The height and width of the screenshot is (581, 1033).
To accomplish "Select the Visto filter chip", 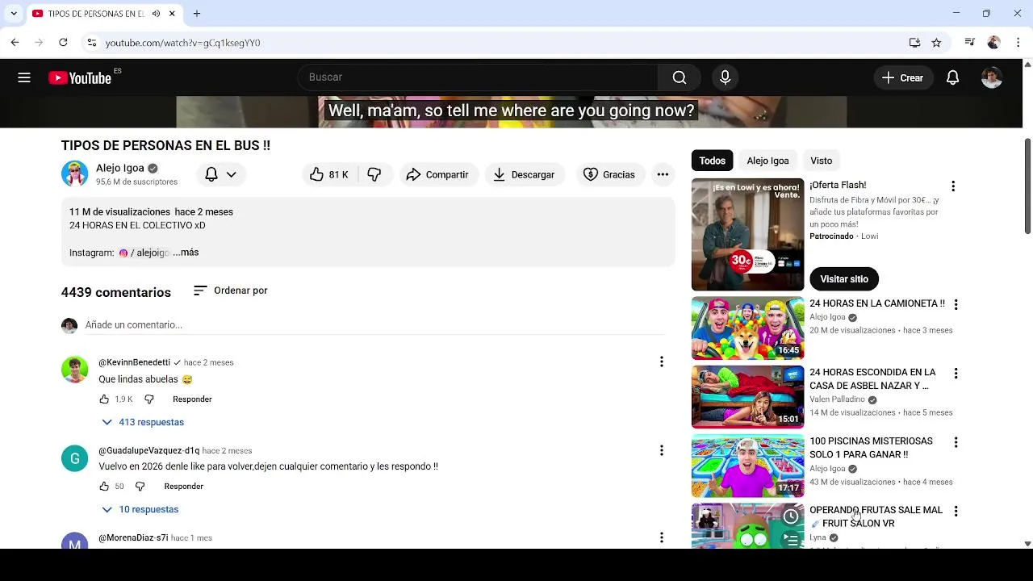I will pos(822,161).
